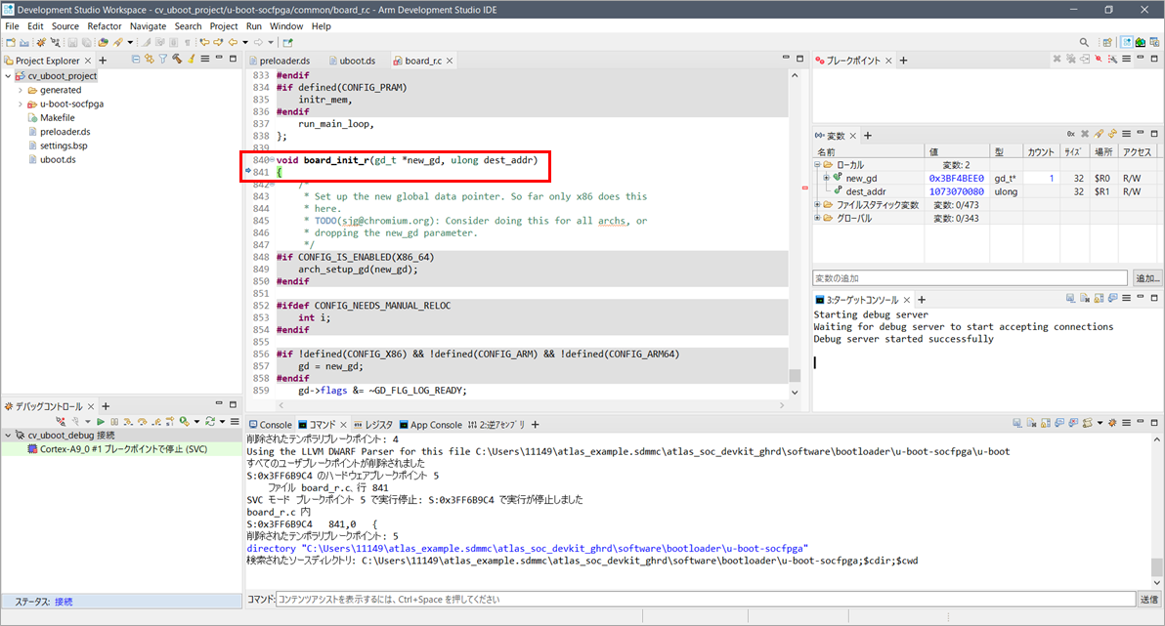Open the Commands panel settings gear icon
Viewport: 1165px width, 626px height.
[x=1112, y=423]
